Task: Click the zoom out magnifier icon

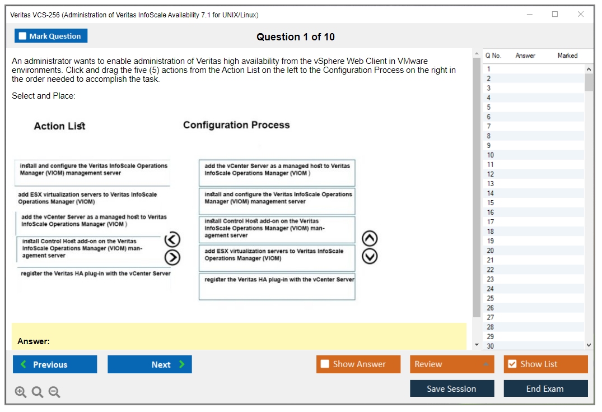Action: 54,392
